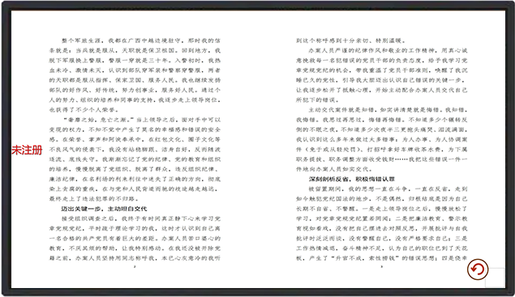This screenshot has height=297, width=515.
Task: Click the line starting 接受组织调查之后
Action: pyautogui.click(x=141, y=219)
